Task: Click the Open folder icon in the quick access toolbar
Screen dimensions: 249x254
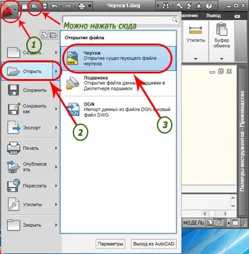Action: click(x=35, y=6)
